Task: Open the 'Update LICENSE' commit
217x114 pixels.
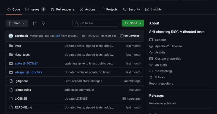Action: pos(76,98)
